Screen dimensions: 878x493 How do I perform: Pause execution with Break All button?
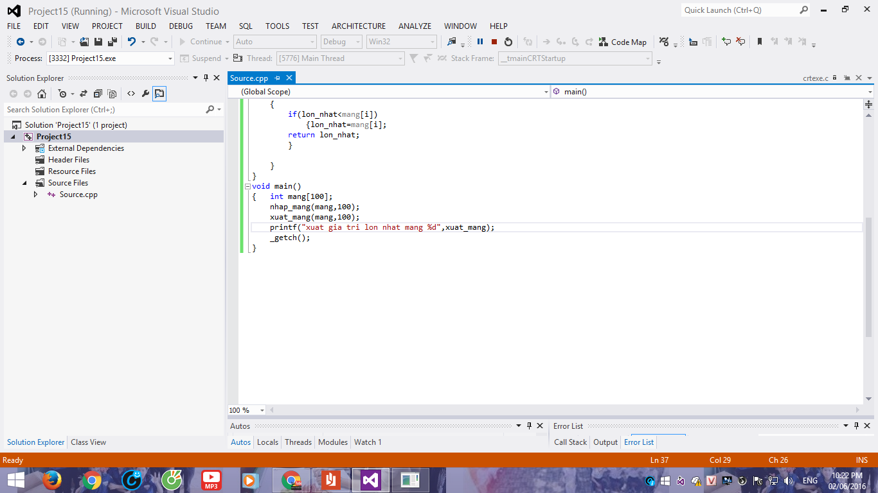coord(480,42)
